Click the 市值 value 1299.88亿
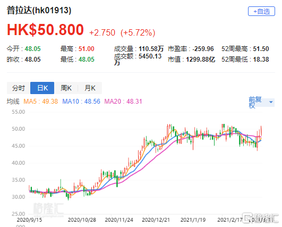 [x=201, y=60]
